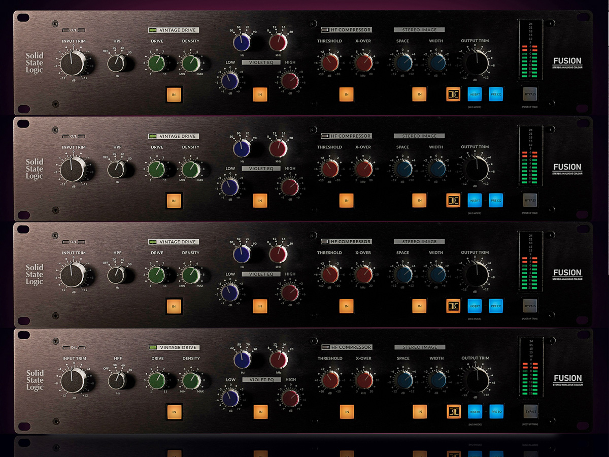Toggle PRE EQ on the second unit
This screenshot has width=609, height=457.
[496, 200]
